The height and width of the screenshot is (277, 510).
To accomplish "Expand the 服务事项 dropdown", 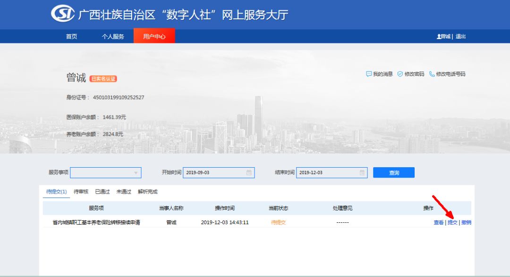I will tap(136, 173).
